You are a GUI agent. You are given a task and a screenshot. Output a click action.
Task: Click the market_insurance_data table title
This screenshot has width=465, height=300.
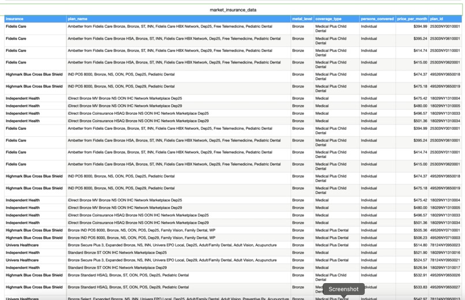[233, 10]
